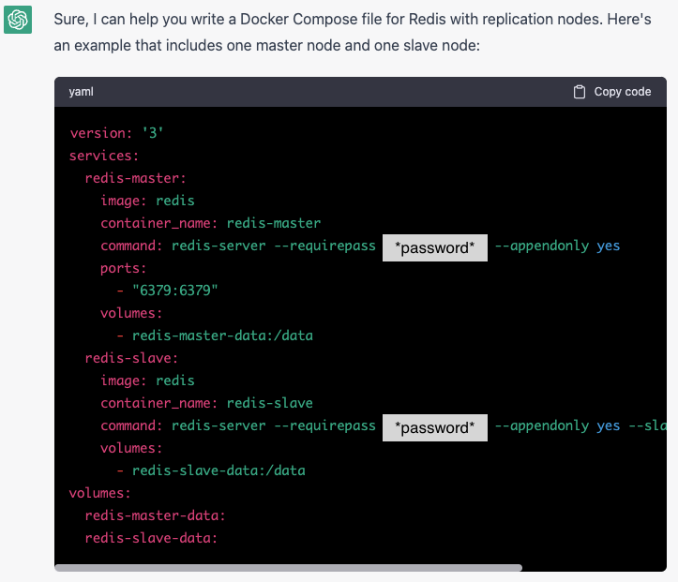Click the "ports:" key
Screen dimensions: 678x582
coord(123,268)
